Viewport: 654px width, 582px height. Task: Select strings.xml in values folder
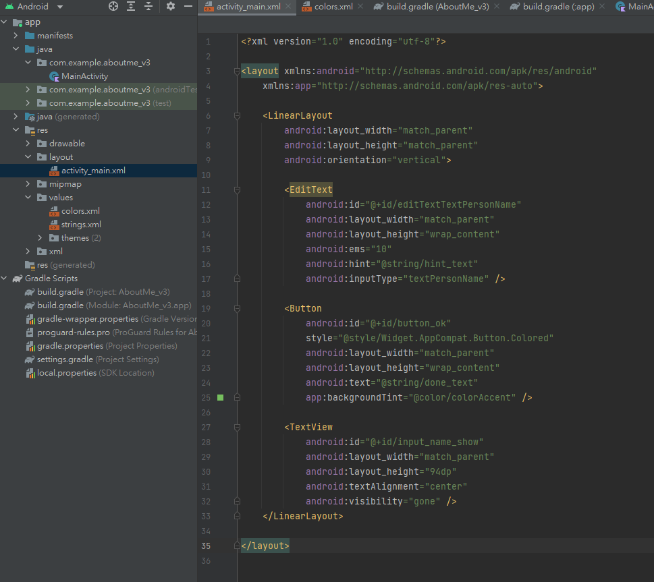pyautogui.click(x=81, y=225)
